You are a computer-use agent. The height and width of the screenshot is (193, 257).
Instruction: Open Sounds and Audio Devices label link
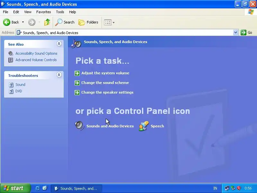click(110, 126)
